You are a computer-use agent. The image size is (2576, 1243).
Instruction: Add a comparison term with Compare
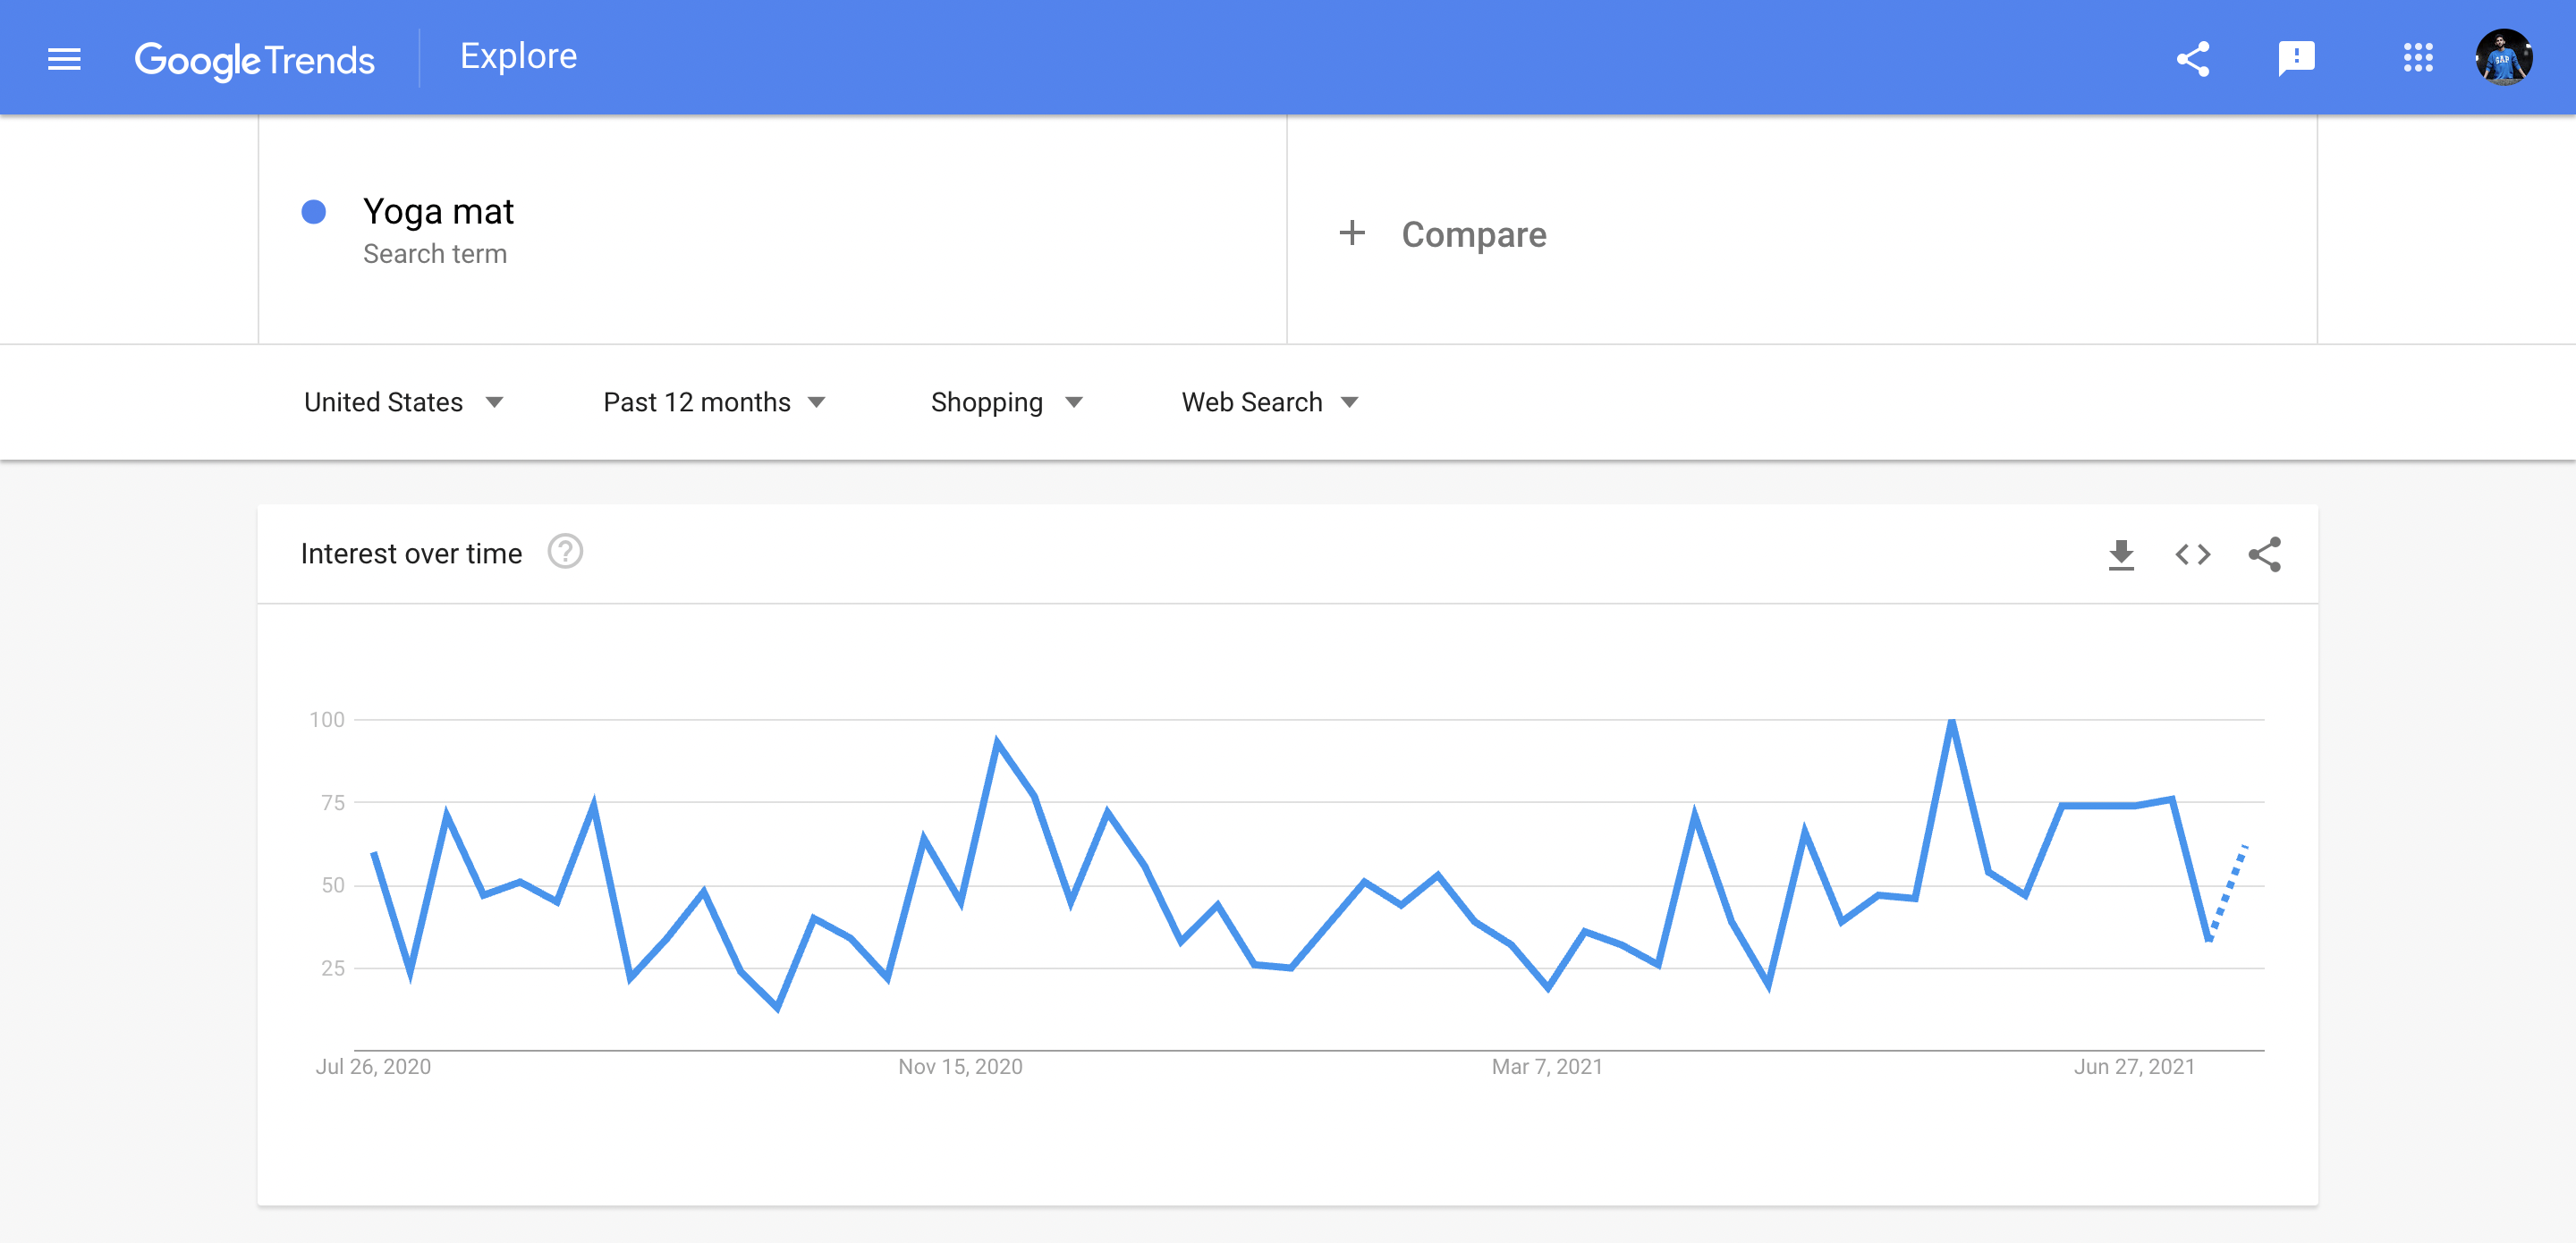pyautogui.click(x=1474, y=234)
